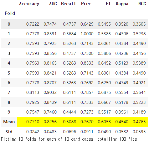This screenshot has width=149, height=141.
Task: Click the Fold index label
Action: click(x=10, y=13)
